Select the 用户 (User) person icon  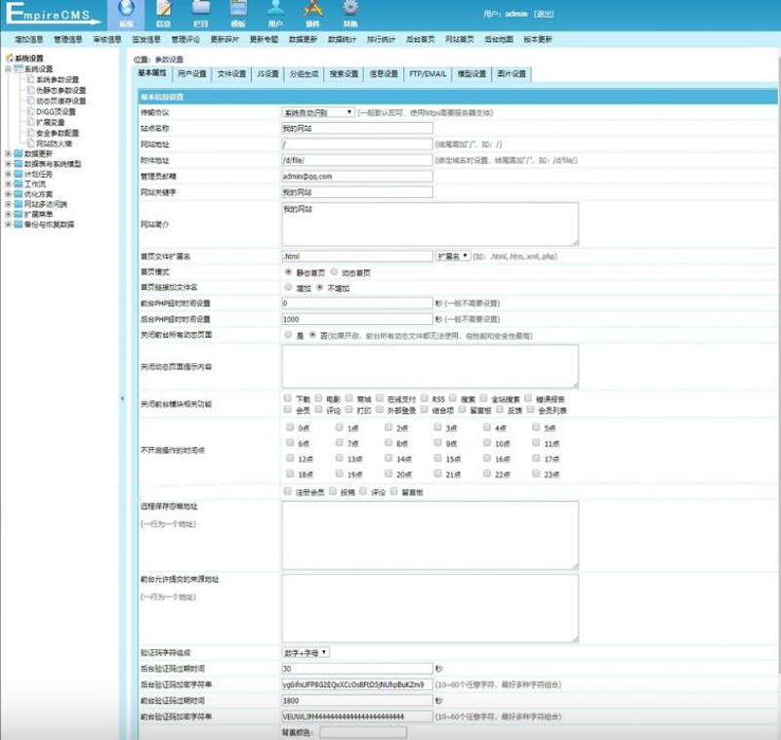(275, 13)
